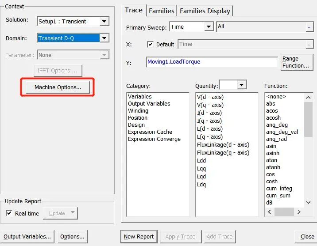
Task: Select the cum_integ function
Action: coord(279,189)
